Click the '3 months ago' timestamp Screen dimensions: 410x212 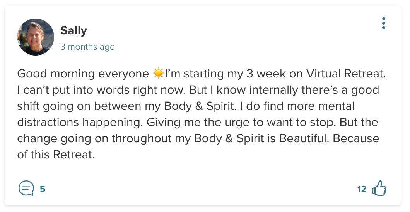pos(87,47)
